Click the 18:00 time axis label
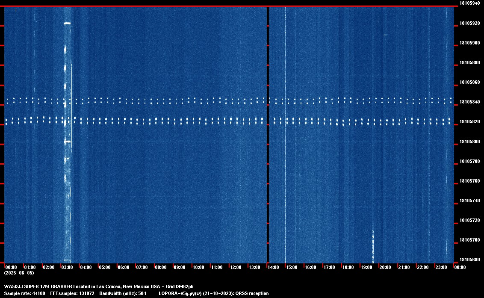The height and width of the screenshot is (298, 484). tap(348, 267)
